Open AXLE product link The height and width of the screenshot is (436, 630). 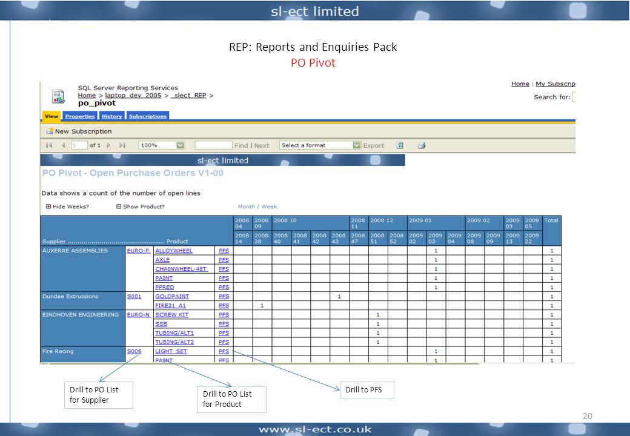[x=162, y=260]
